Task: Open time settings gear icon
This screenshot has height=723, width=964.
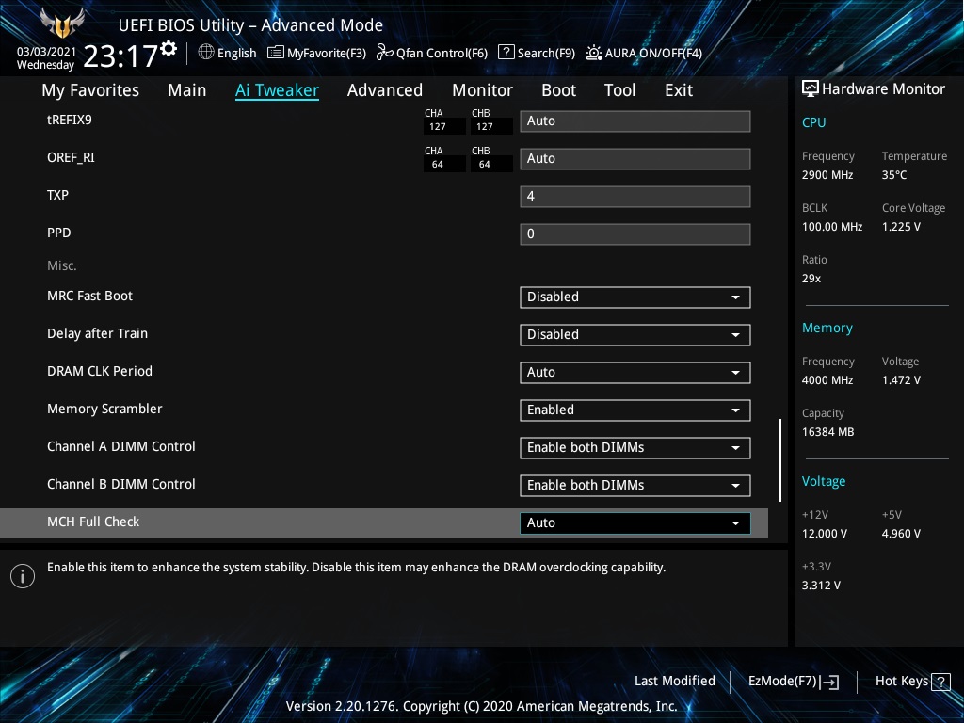Action: pyautogui.click(x=169, y=49)
